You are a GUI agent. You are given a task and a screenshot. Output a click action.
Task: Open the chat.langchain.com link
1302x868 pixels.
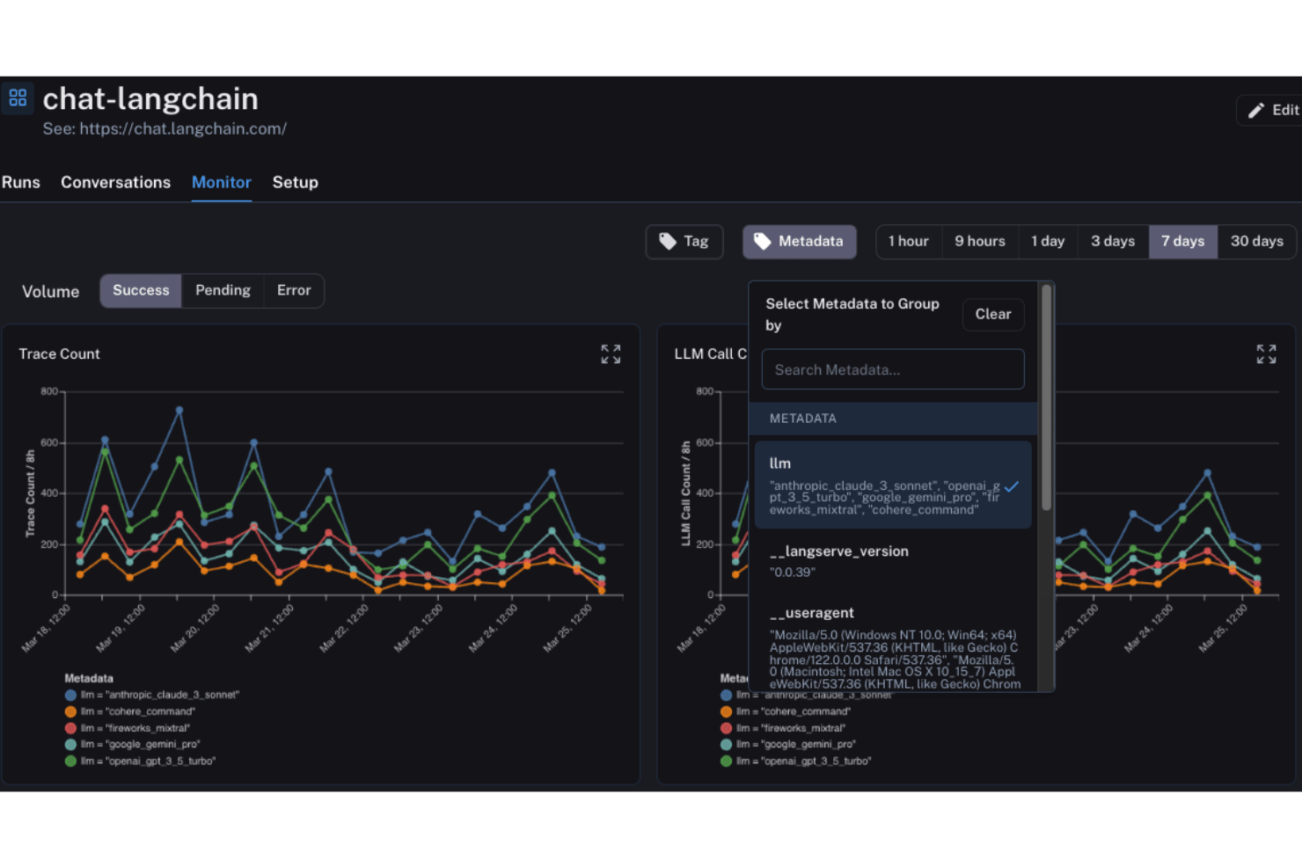point(183,128)
